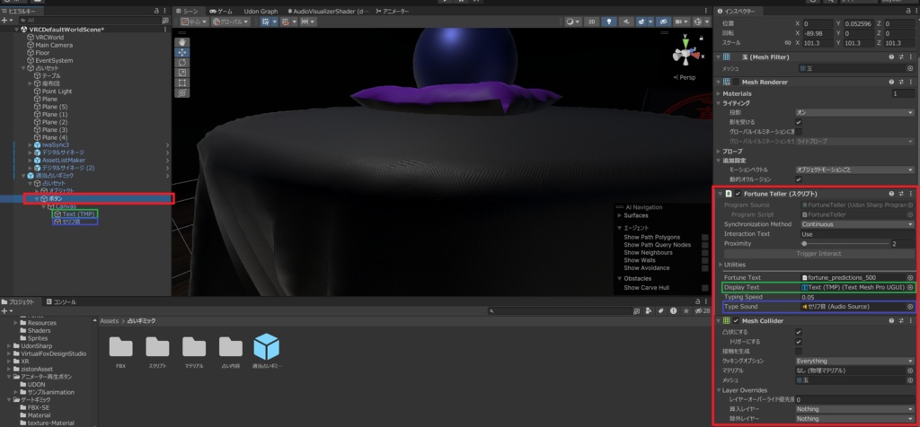Image resolution: width=920 pixels, height=427 pixels.
Task: Toggle トリガーにする checkbox
Action: [799, 342]
